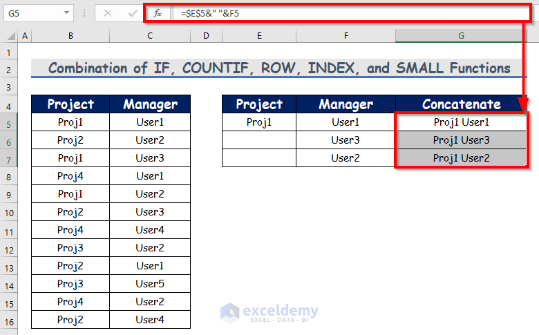Click inside the Name Box showing G5

[x=34, y=13]
